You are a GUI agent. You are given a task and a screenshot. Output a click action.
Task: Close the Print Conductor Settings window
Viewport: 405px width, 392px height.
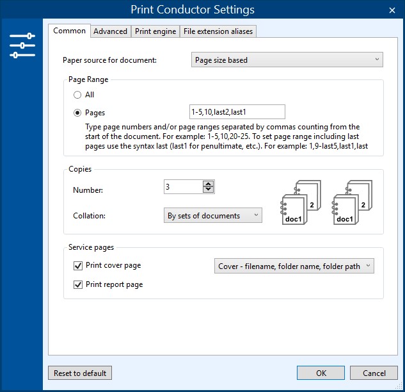pyautogui.click(x=392, y=10)
